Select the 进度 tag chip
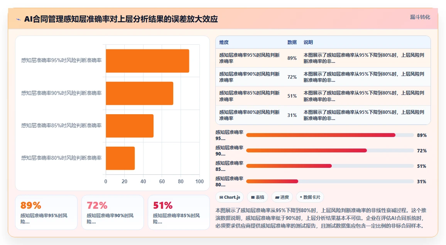Screen dimensions: 446x245 coord(282,197)
